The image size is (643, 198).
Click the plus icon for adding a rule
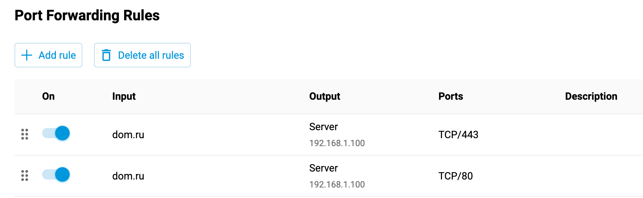coord(27,55)
